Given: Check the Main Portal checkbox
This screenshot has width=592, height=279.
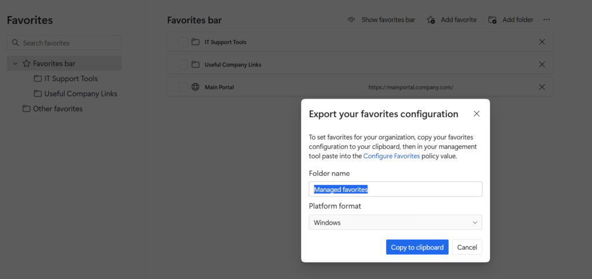Looking at the screenshot, I should click(x=183, y=87).
